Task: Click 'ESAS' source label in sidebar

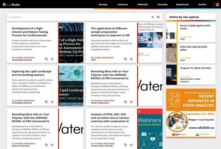Action: coord(182,60)
